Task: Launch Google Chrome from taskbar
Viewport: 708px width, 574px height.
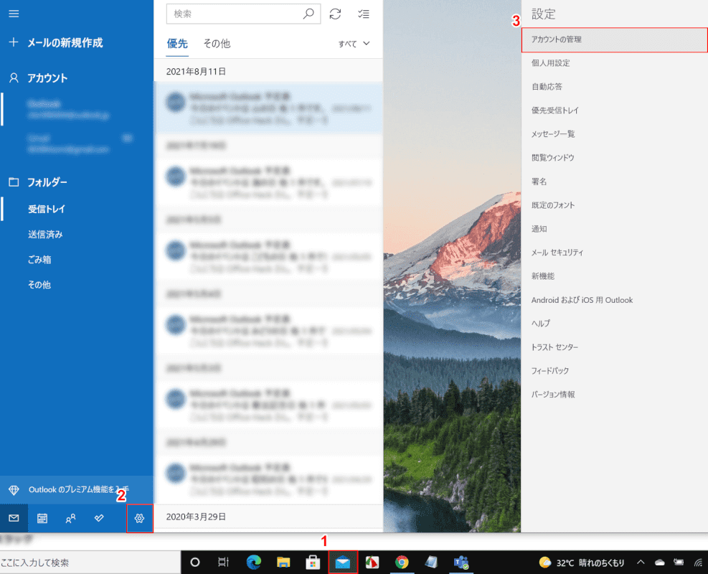Action: (x=402, y=563)
